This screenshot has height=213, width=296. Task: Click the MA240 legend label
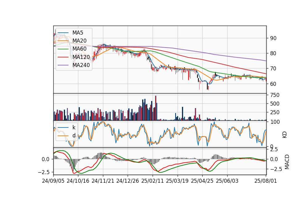81,65
